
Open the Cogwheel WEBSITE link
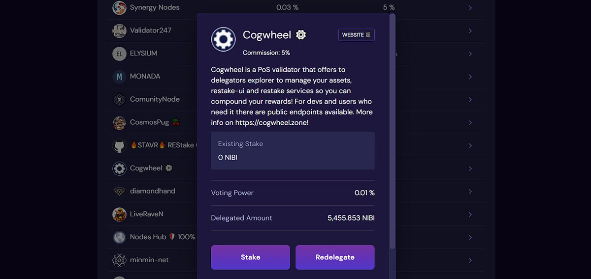pyautogui.click(x=357, y=35)
